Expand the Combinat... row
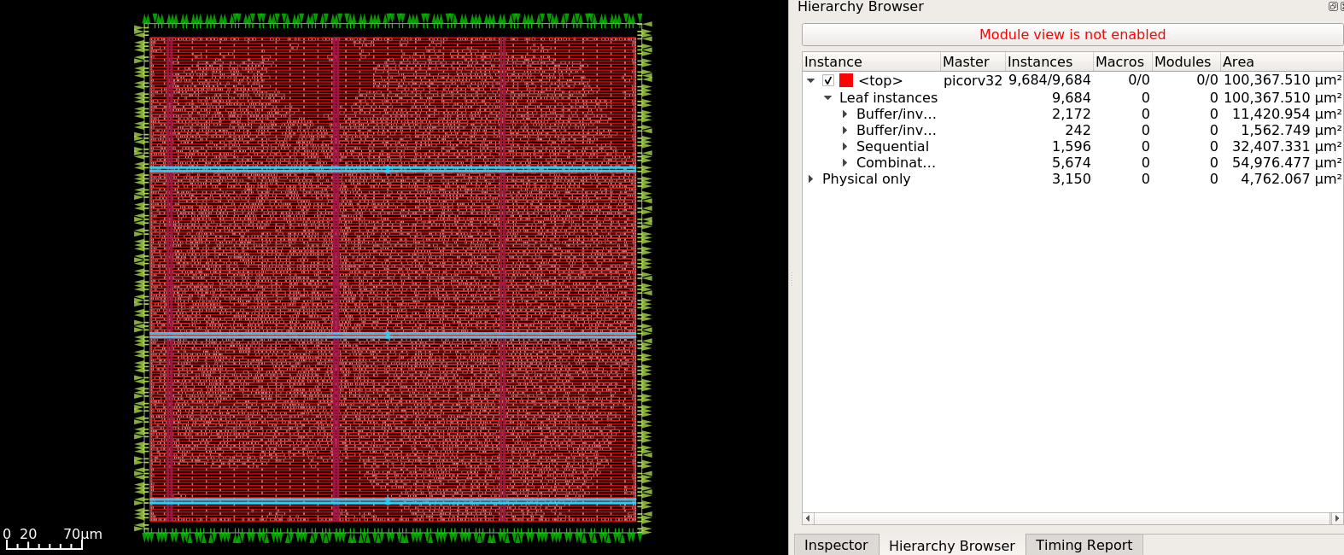This screenshot has width=1344, height=555. 844,162
